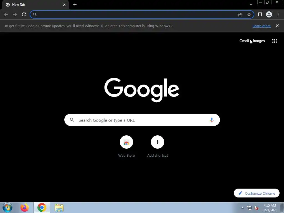Screen dimensions: 284x213
Task: Open the Windows Start menu
Action: (7, 207)
